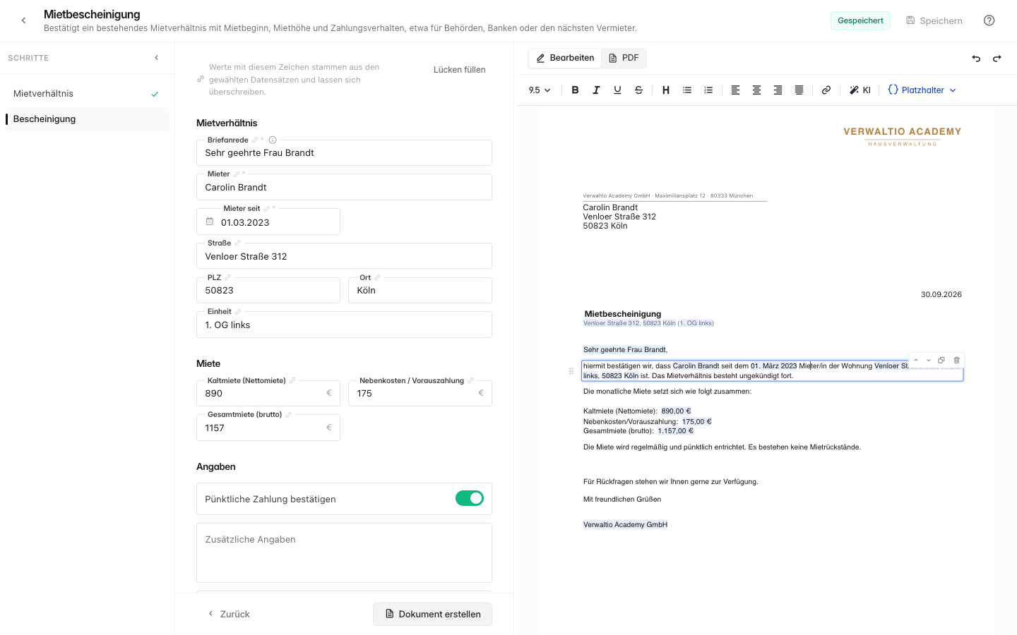Move the selected block down
Viewport: 1017px width, 635px height.
[929, 361]
